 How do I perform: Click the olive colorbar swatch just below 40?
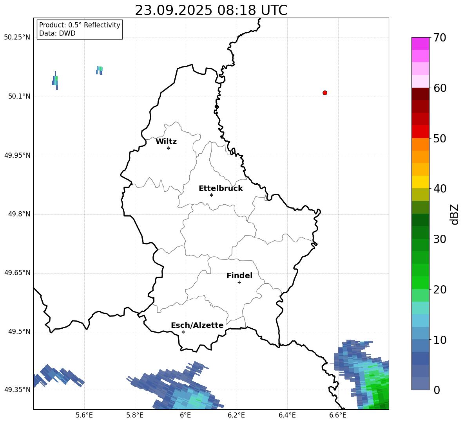click(420, 194)
